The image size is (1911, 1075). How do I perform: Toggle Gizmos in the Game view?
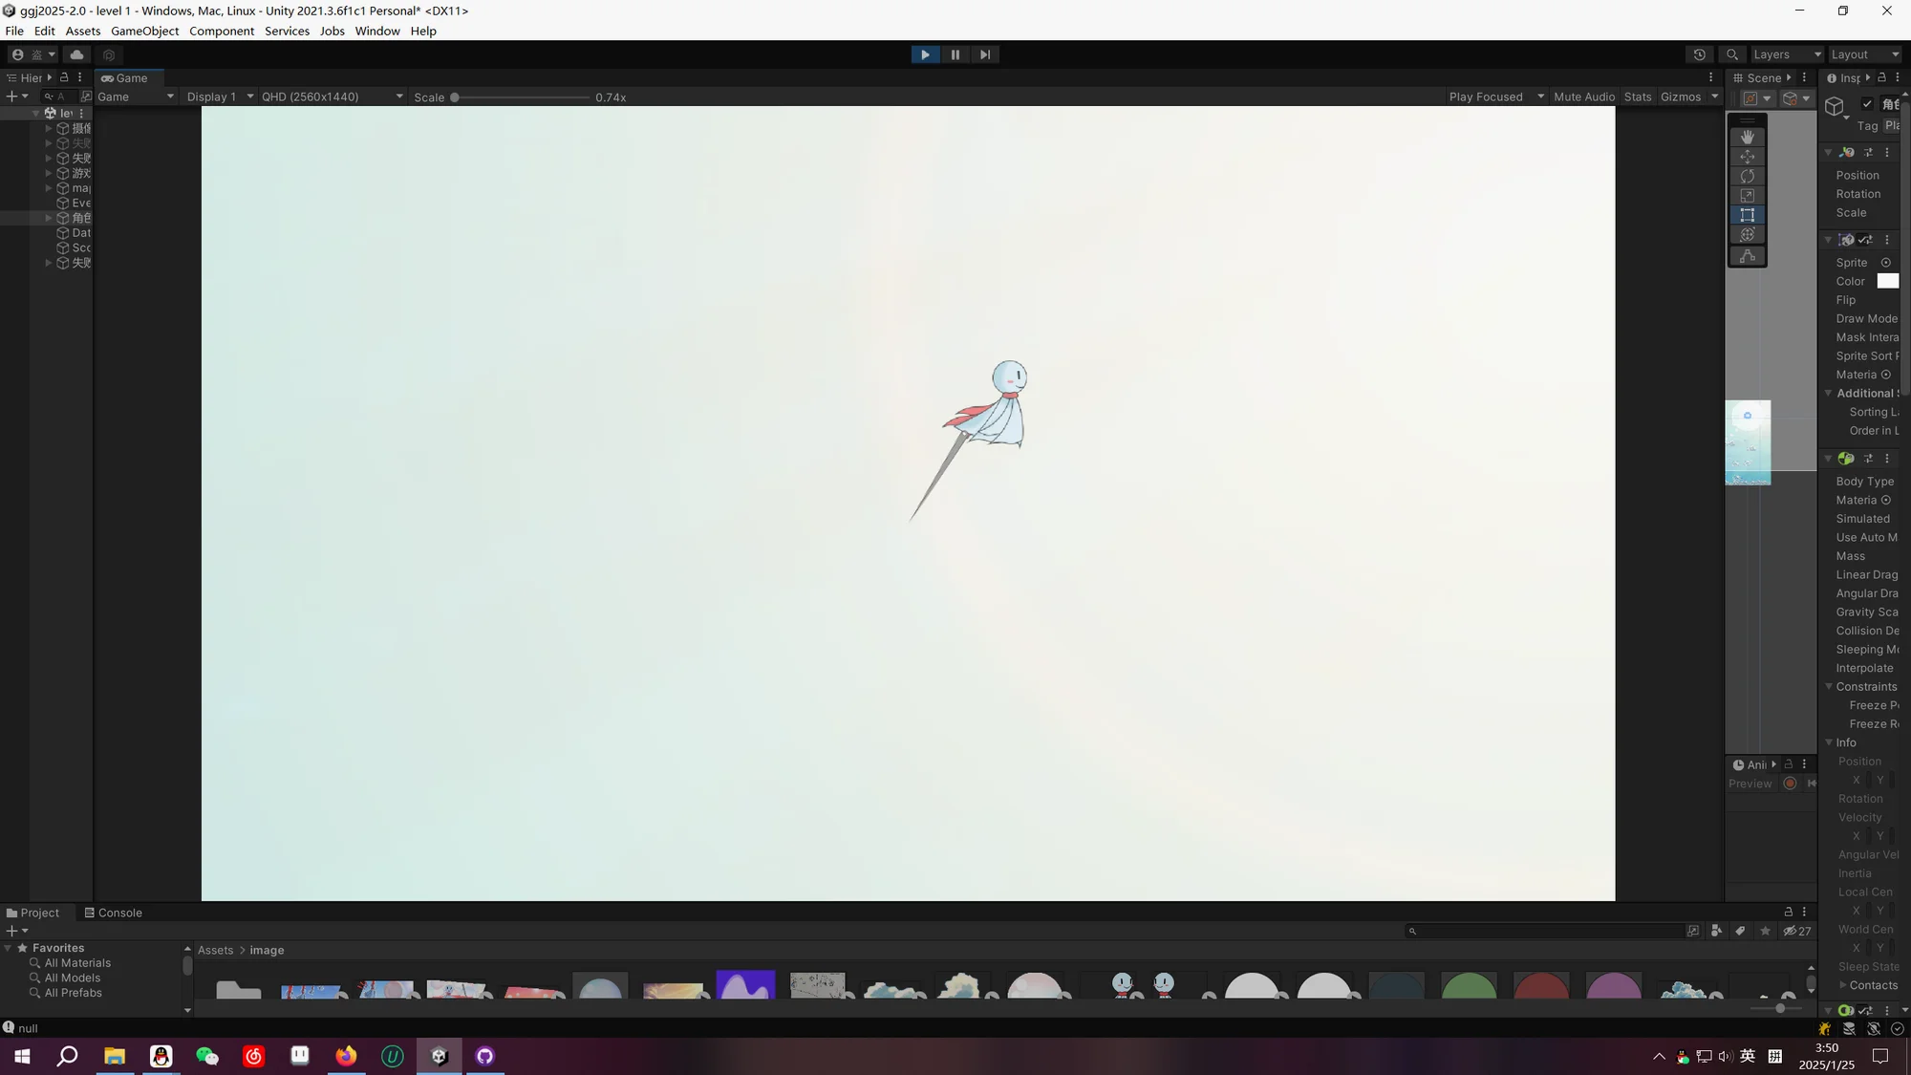point(1681,97)
